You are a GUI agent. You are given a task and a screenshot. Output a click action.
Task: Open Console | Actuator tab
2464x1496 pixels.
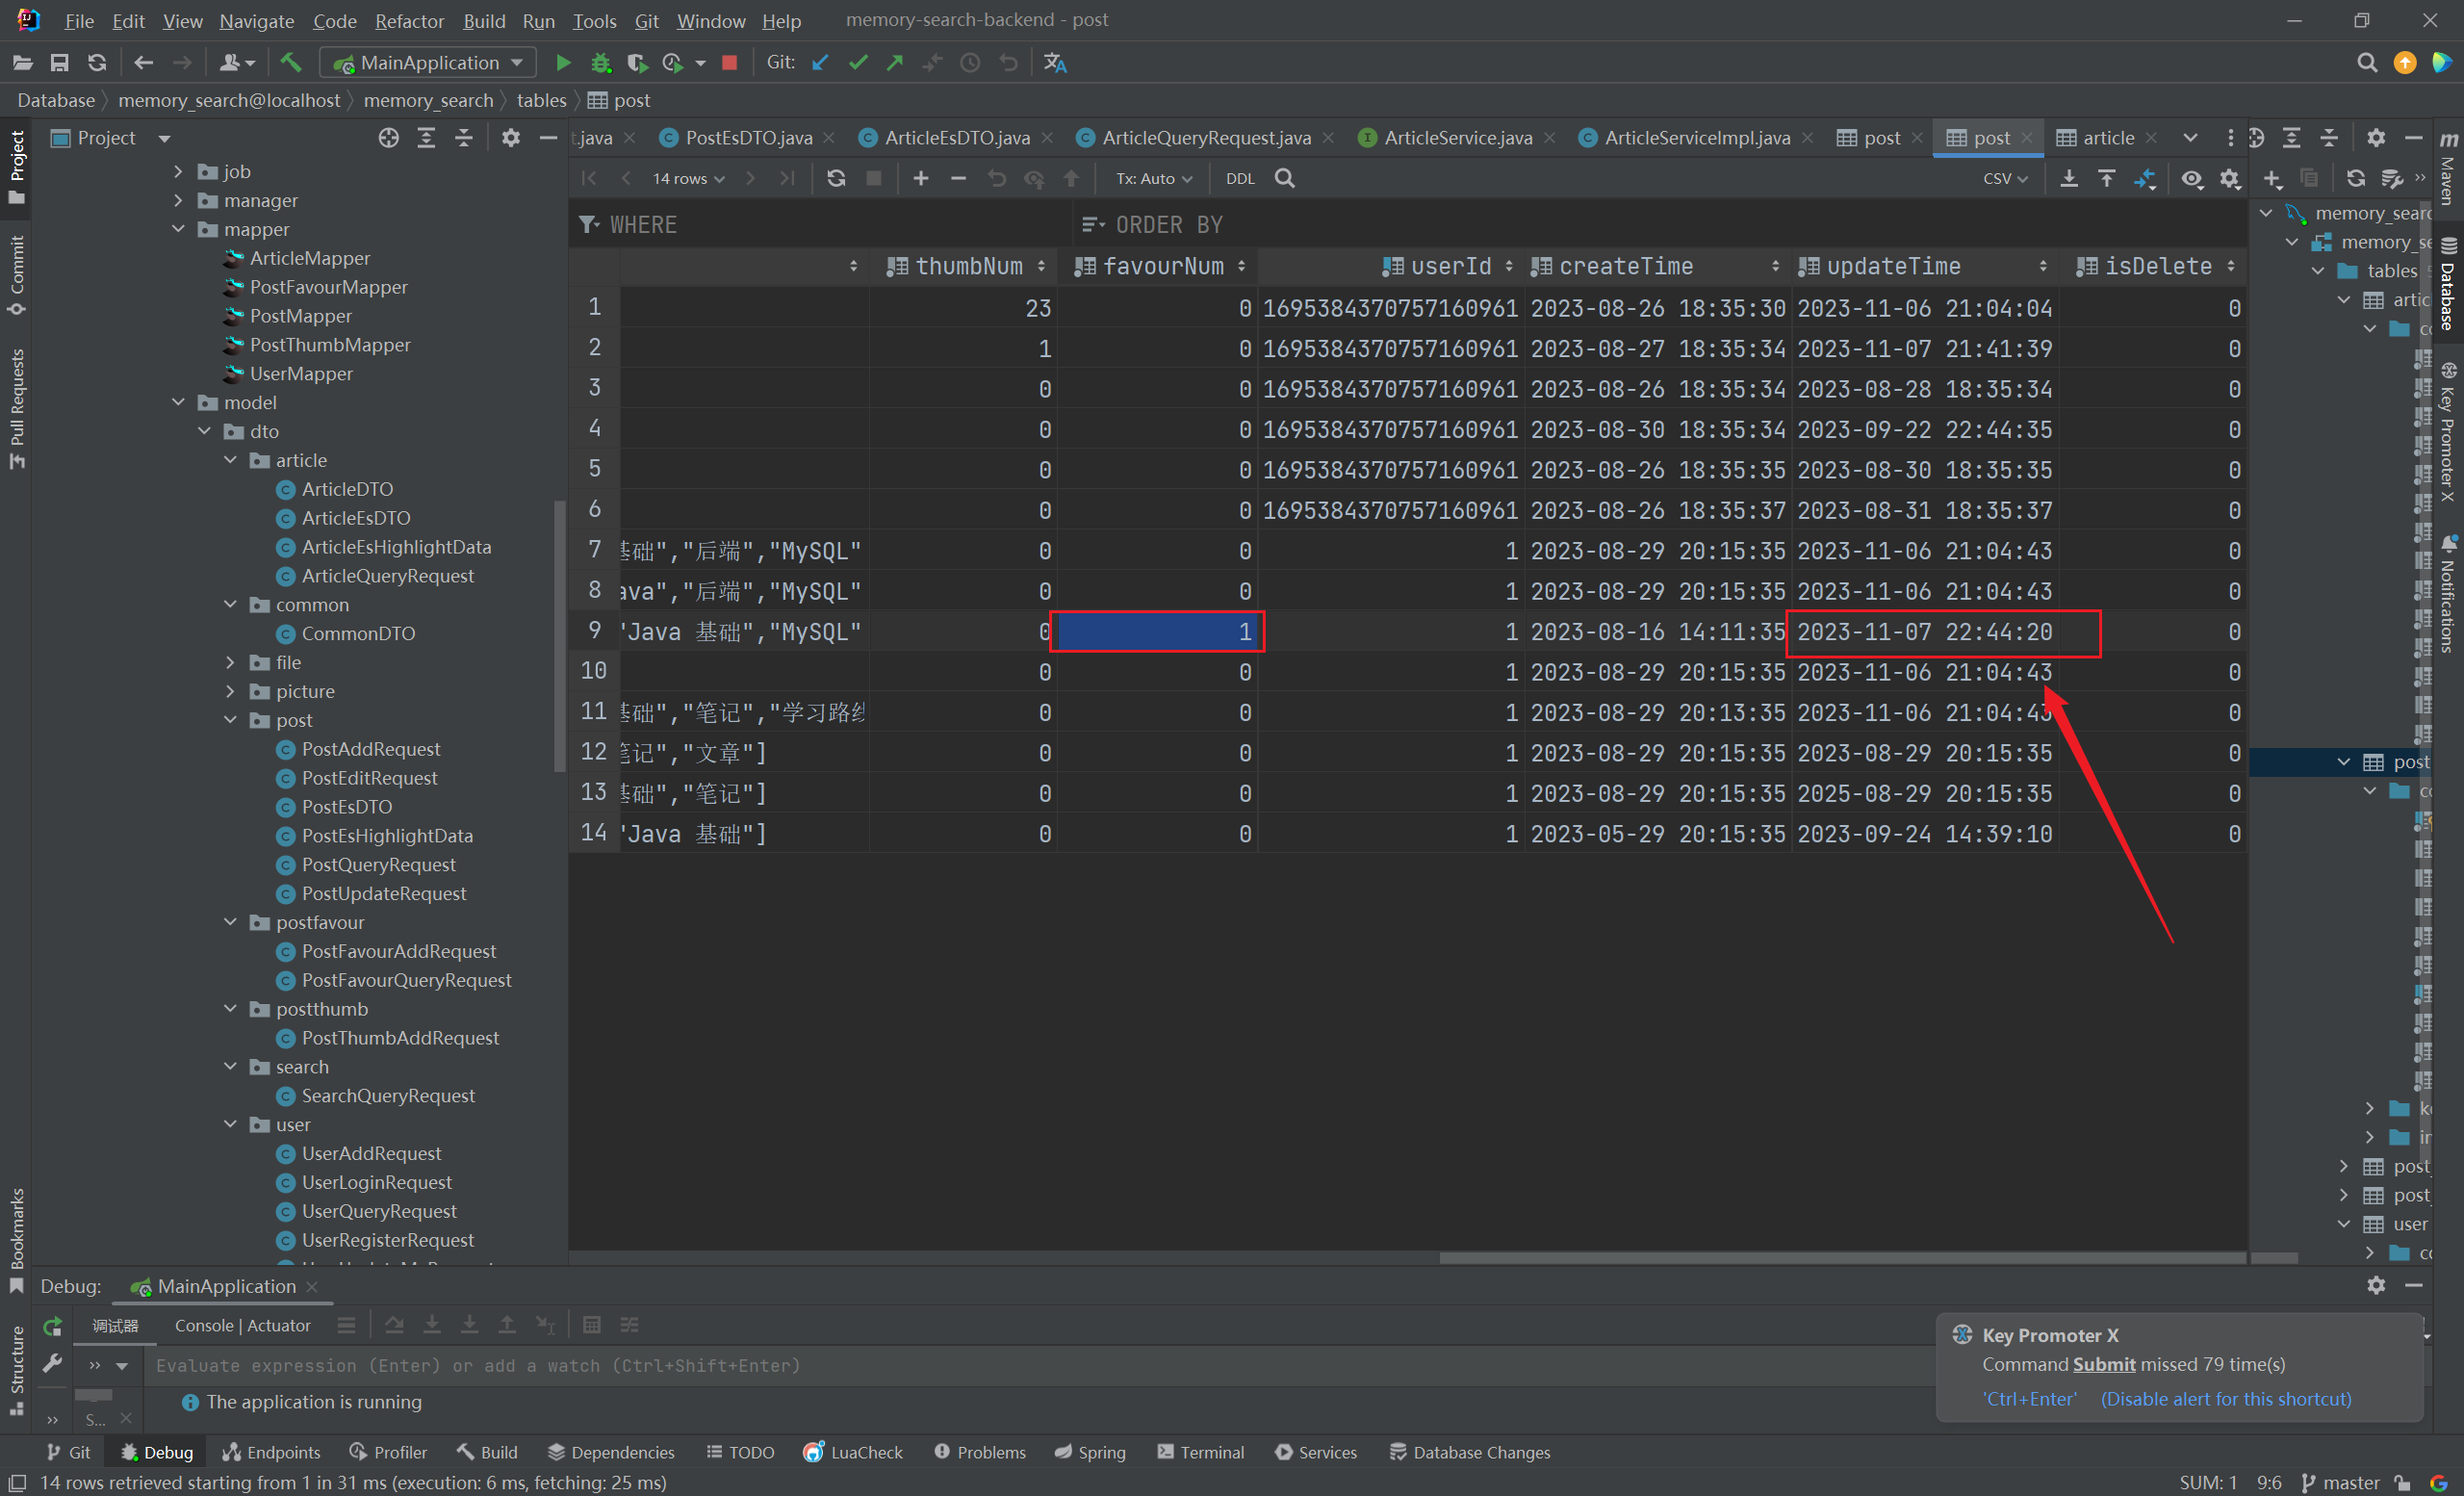pos(242,1326)
